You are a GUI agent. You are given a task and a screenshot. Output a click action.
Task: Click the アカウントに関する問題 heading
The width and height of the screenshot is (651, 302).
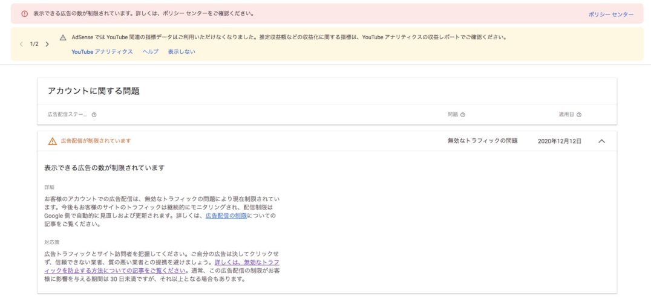pos(93,91)
